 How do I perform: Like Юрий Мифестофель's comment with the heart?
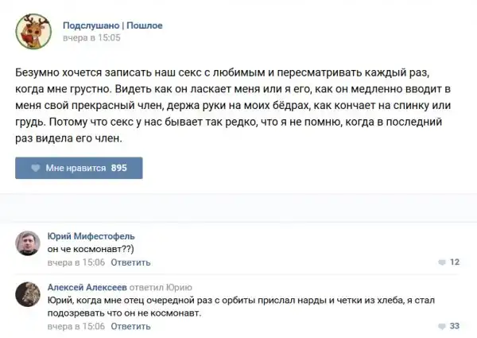442,262
